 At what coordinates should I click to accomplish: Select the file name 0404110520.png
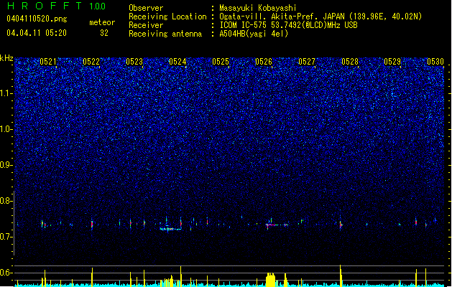37,19
